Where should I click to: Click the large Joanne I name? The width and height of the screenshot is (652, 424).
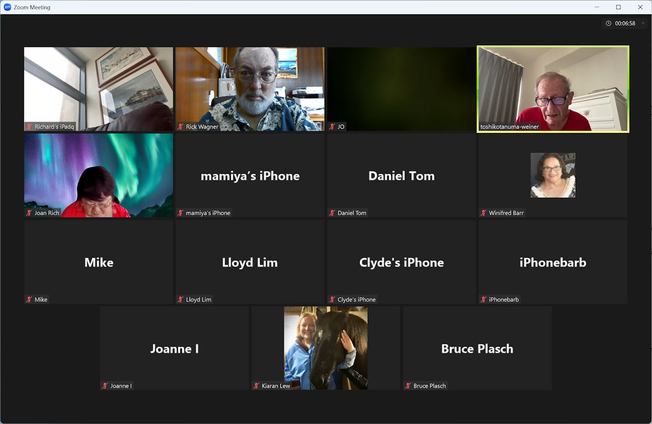(174, 349)
